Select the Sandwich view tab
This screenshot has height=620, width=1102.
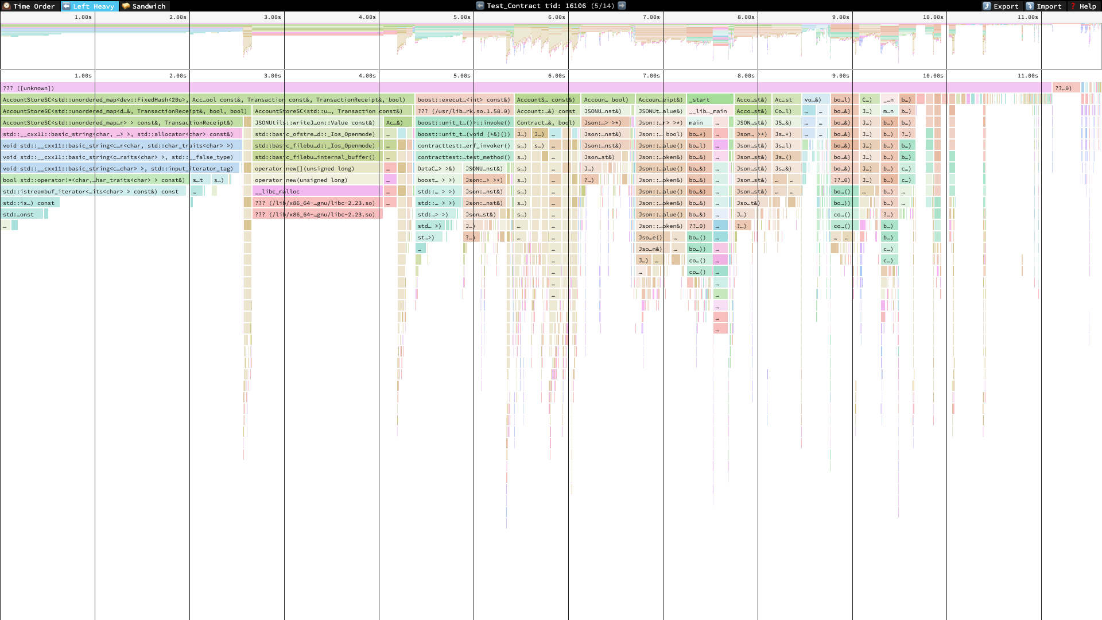point(143,6)
